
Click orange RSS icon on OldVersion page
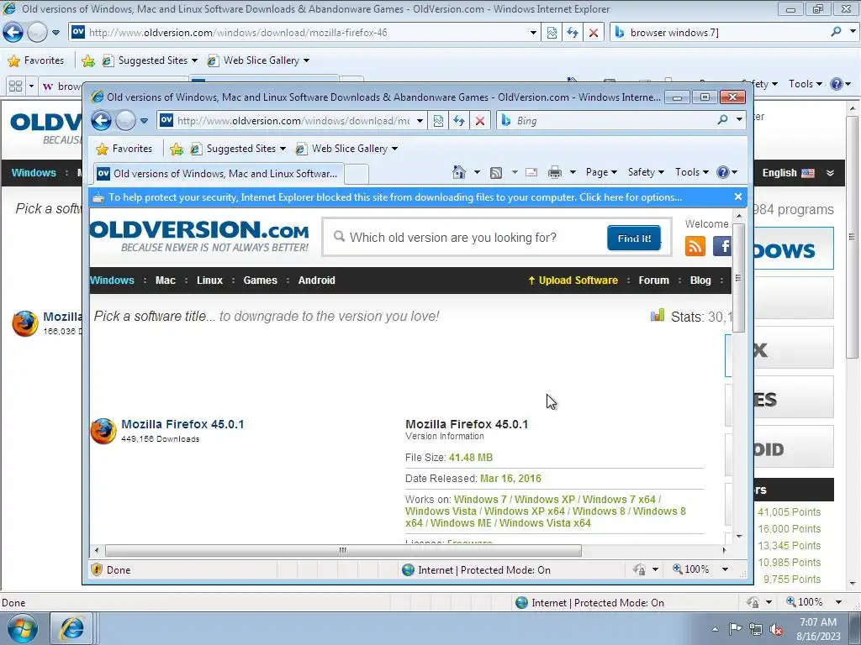tap(695, 246)
